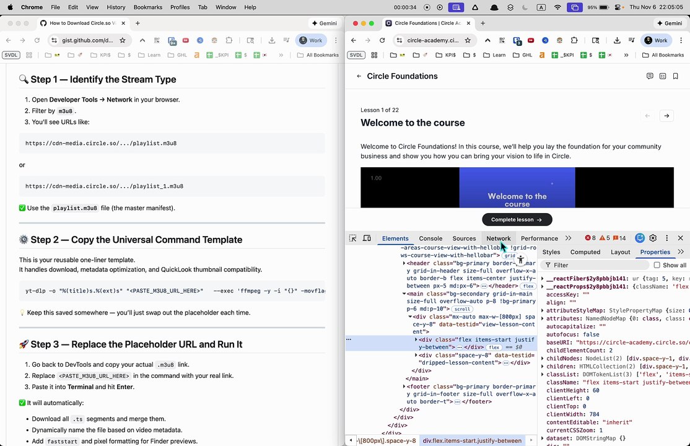Click the issues count badge showing 14
690x446 pixels.
click(x=619, y=238)
